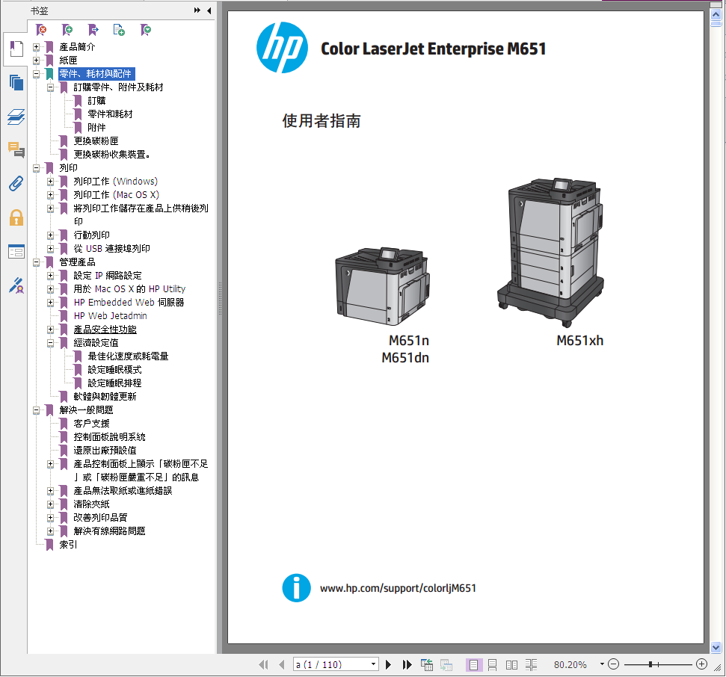Viewport: 726px width, 677px height.
Task: Click the HP logo on the page
Action: pos(282,48)
